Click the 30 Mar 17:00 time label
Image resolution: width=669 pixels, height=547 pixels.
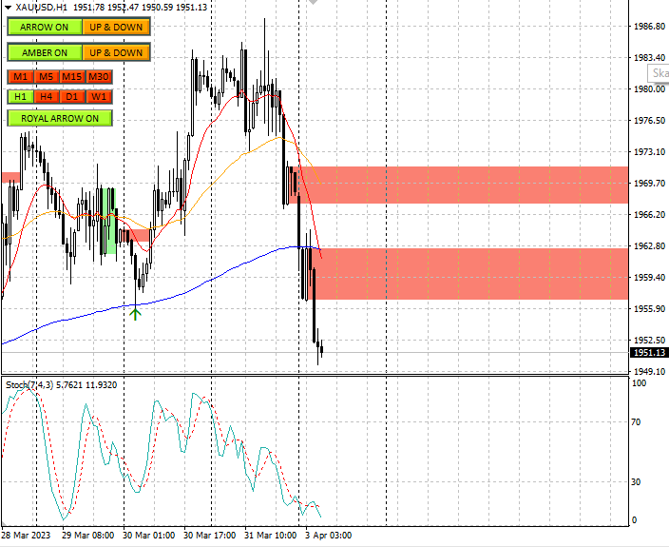(x=209, y=536)
